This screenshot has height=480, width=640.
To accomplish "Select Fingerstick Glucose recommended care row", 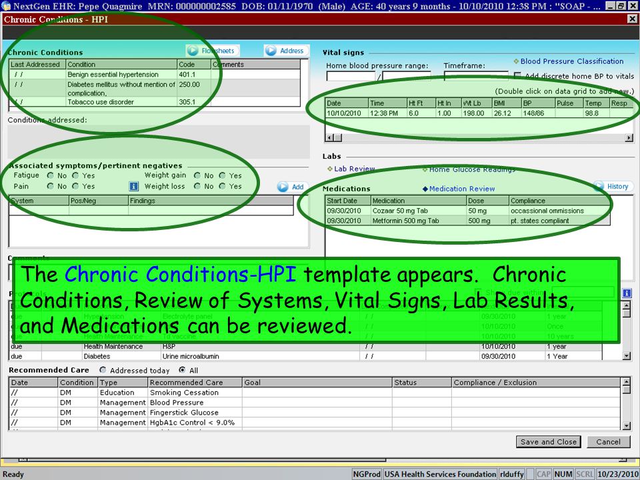I will pos(314,412).
